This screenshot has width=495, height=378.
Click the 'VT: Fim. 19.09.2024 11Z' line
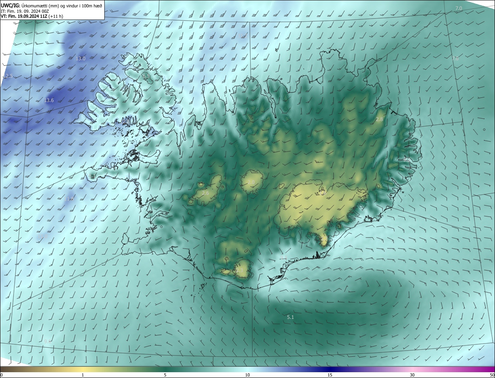32,16
